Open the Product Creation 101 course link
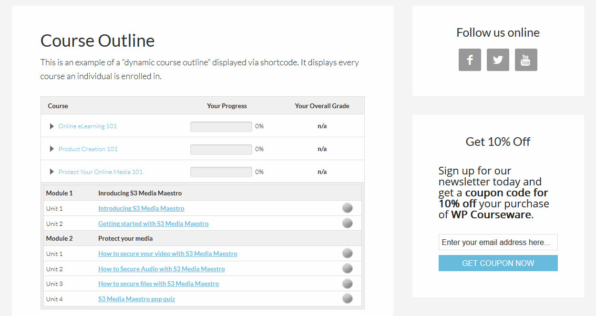The image size is (596, 316). [88, 149]
